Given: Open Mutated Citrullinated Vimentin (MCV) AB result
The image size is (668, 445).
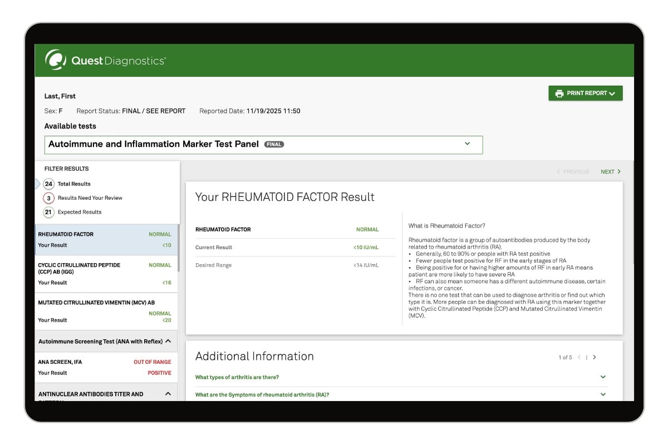Looking at the screenshot, I should pos(105,311).
